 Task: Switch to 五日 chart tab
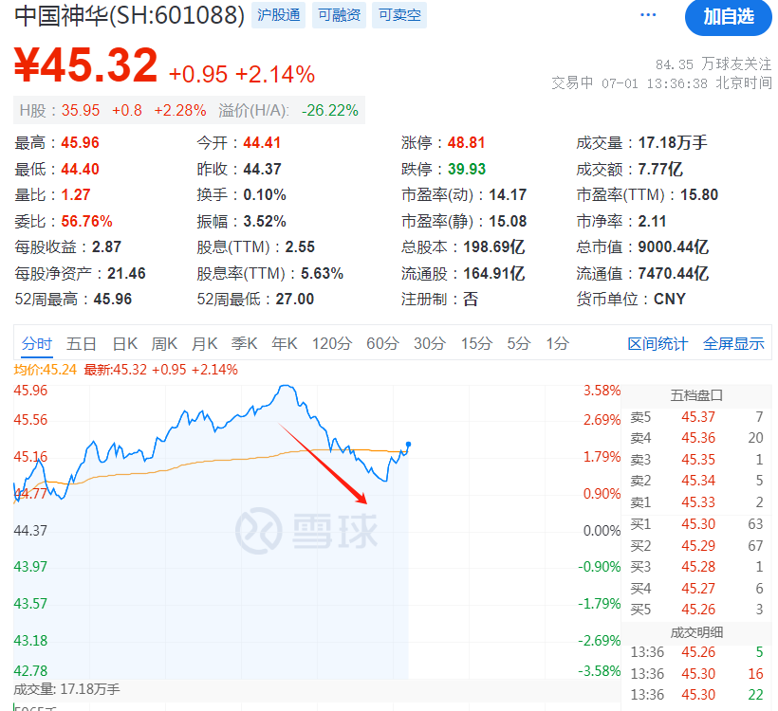click(x=82, y=343)
